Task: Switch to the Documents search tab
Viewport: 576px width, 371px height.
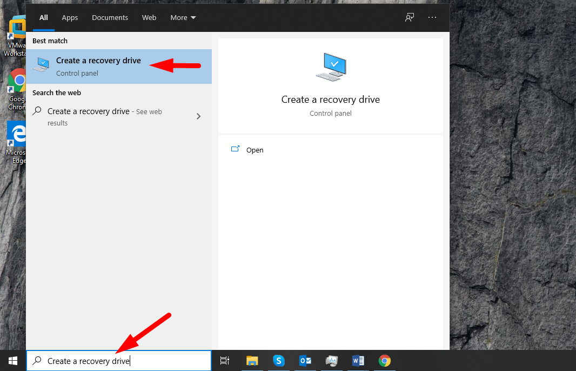Action: (110, 17)
